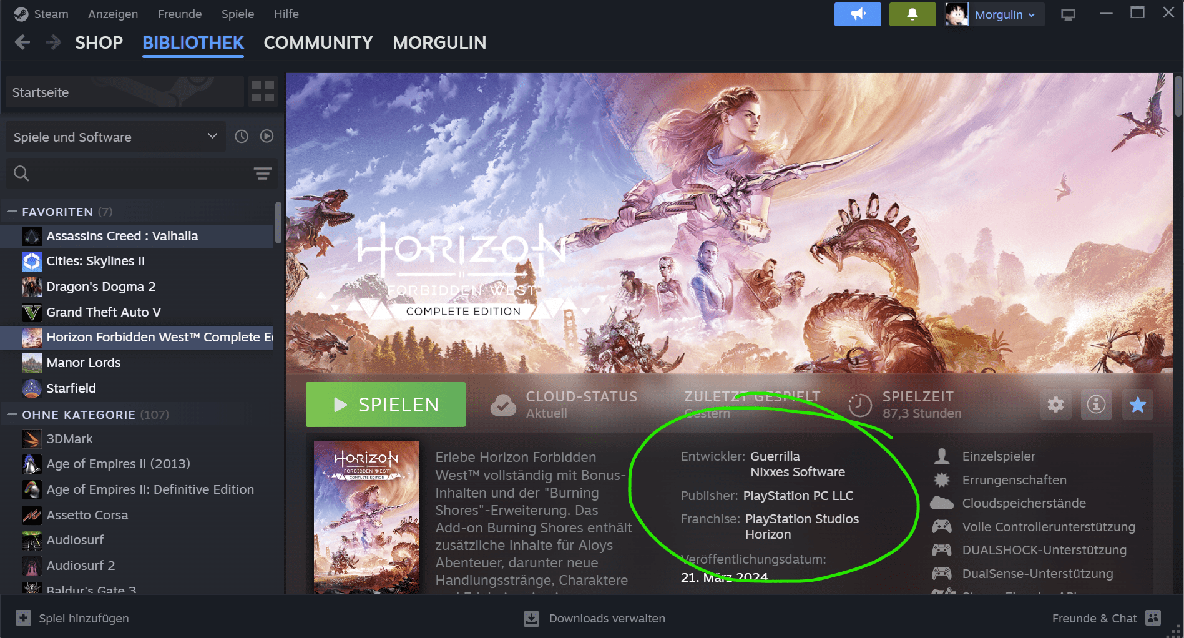Toggle favorite star for Horizon Forbidden West
The width and height of the screenshot is (1184, 638).
[x=1137, y=405]
